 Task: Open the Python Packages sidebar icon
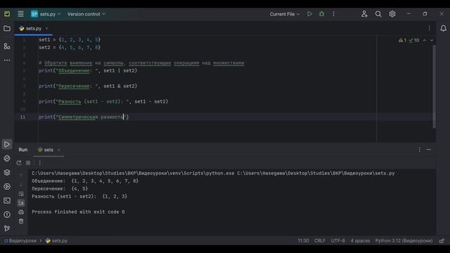7,158
